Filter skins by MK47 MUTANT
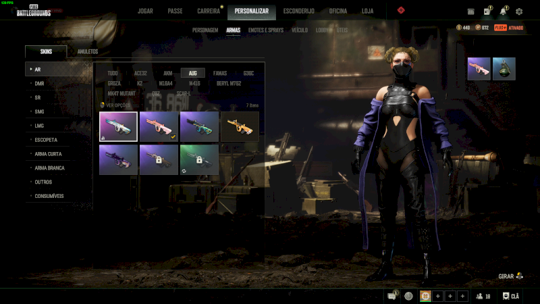The image size is (540, 304). click(x=122, y=93)
